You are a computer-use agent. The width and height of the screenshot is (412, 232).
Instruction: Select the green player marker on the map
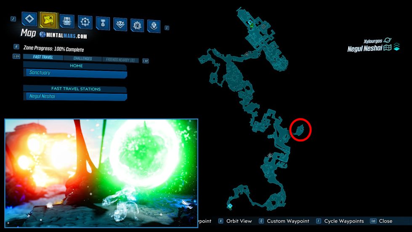click(252, 25)
